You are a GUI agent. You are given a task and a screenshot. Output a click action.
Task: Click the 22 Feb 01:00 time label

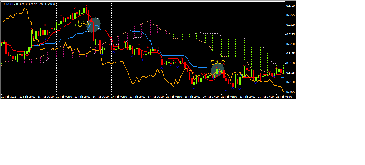pos(284,97)
